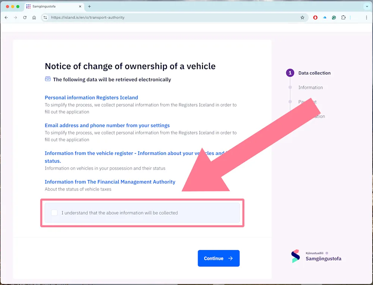Open the browser extensions puzzle icon
Image resolution: width=373 pixels, height=285 pixels.
tap(344, 17)
